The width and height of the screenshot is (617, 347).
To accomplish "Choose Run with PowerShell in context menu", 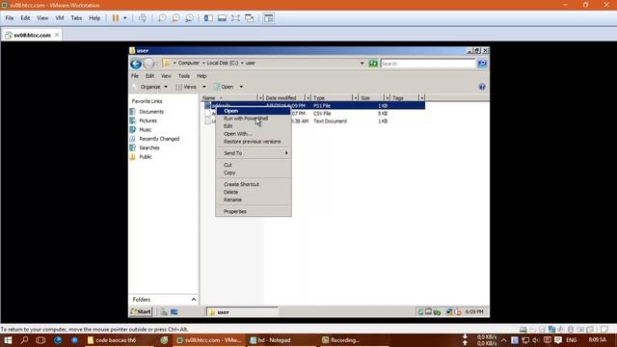I will click(x=254, y=119).
